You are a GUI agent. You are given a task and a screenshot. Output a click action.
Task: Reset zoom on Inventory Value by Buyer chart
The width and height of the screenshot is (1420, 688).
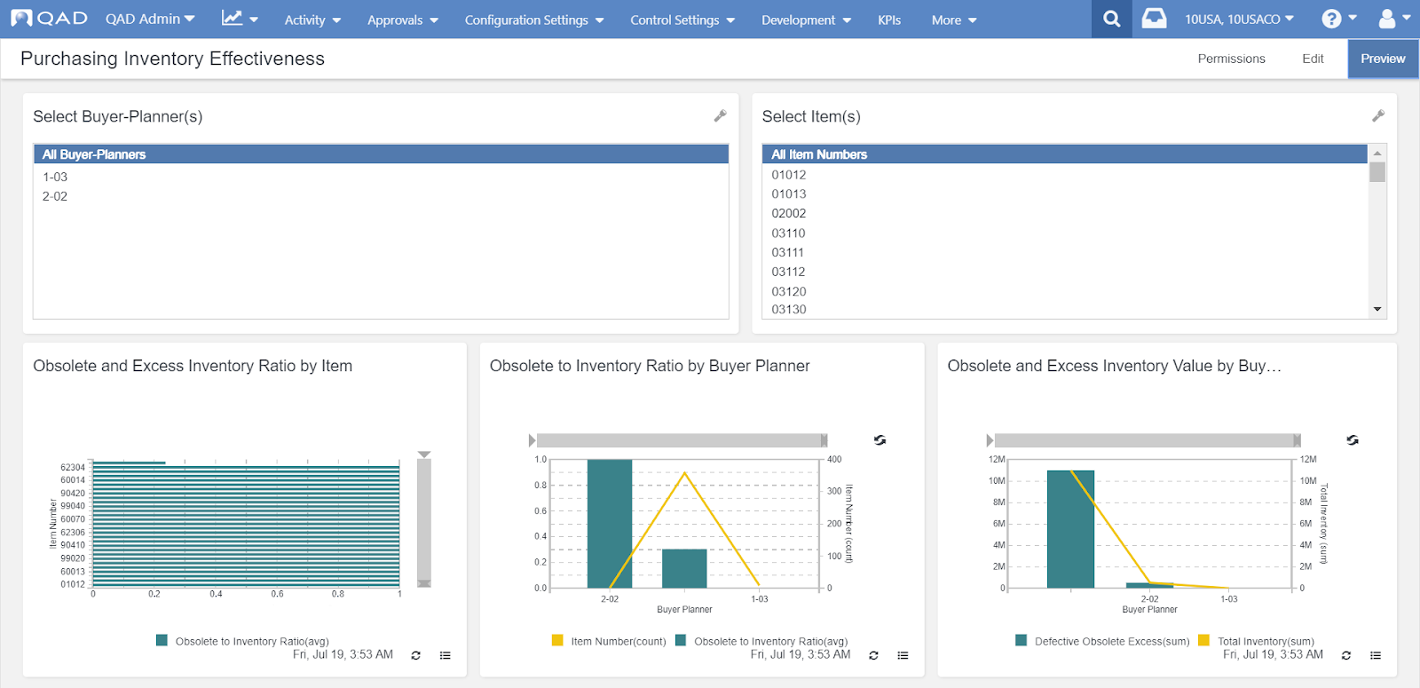[1352, 440]
